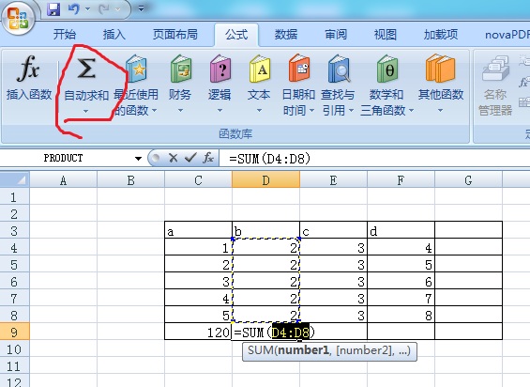Open the Financial (财务) functions book icon
The width and height of the screenshot is (530, 387).
click(x=181, y=70)
